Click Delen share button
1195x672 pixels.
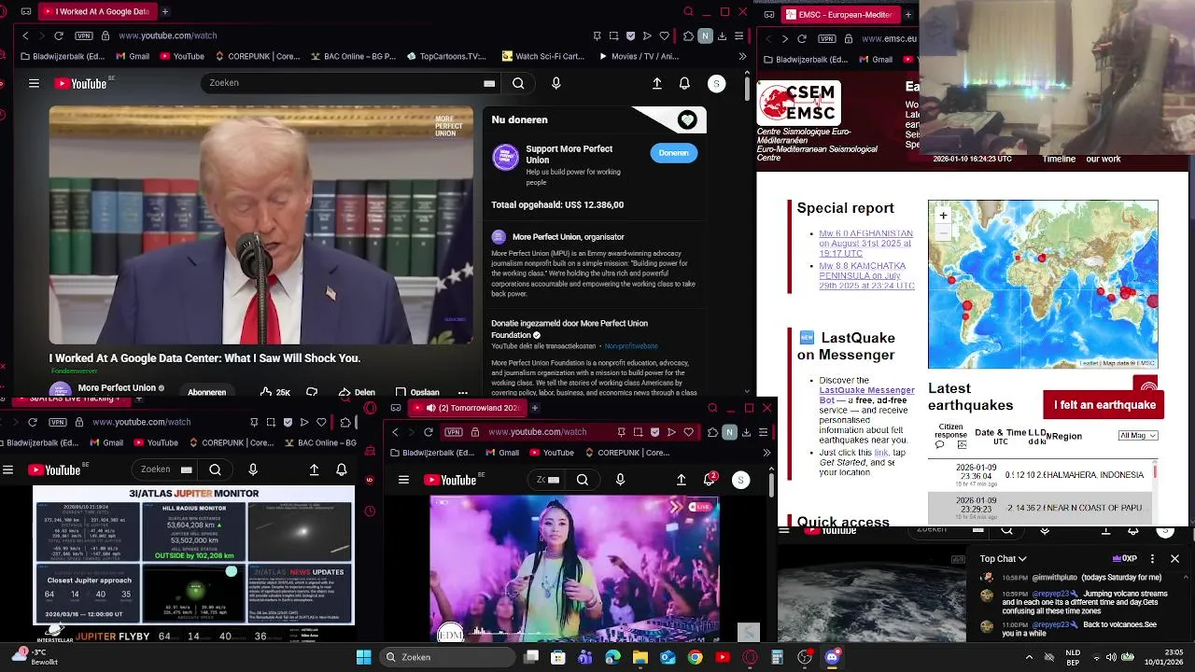(357, 392)
